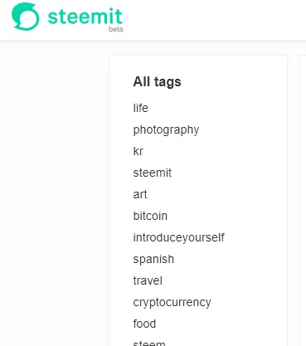Choose the kr tag
306x346 pixels.
coord(138,151)
